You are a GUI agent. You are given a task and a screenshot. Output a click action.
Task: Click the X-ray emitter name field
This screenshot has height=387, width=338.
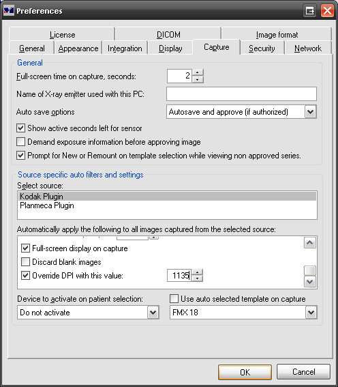pos(241,94)
